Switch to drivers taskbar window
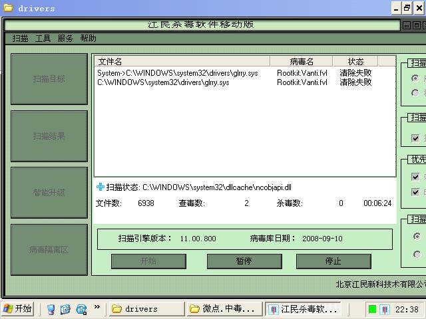The width and height of the screenshot is (426, 319). tap(146, 309)
